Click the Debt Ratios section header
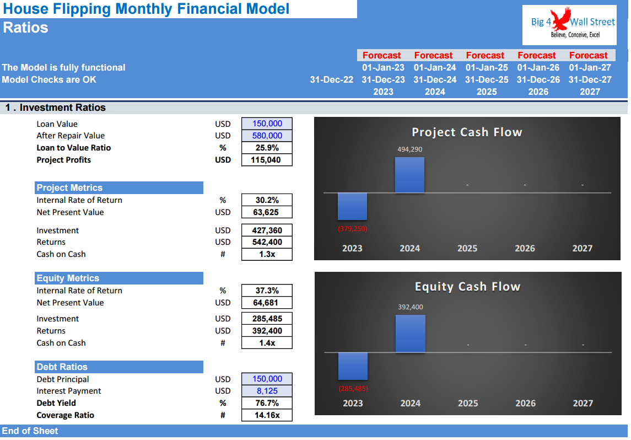 point(118,367)
